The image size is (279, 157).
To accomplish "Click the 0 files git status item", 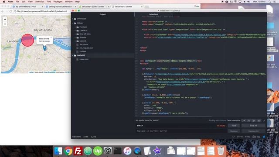I will [x=256, y=137].
